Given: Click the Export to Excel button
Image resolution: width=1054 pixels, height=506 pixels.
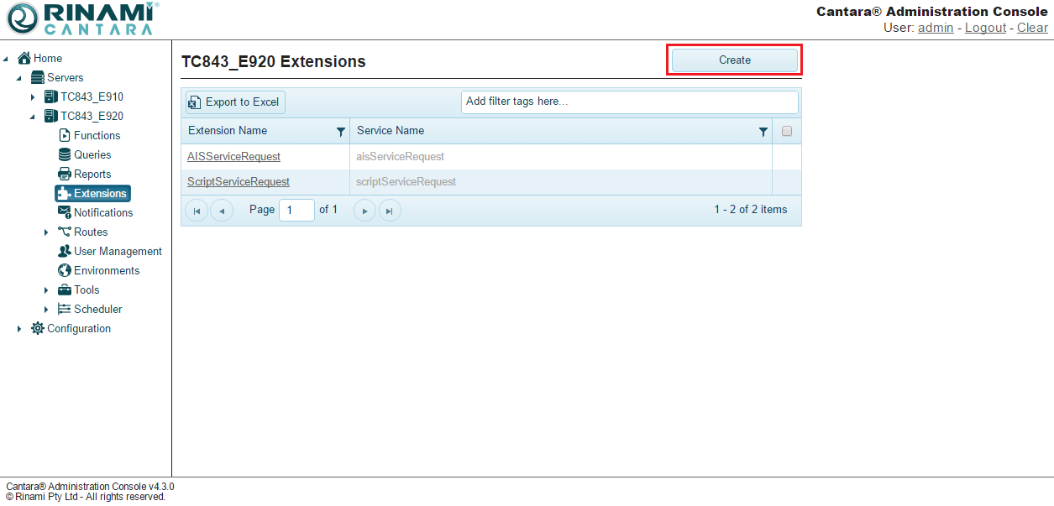Looking at the screenshot, I should pyautogui.click(x=235, y=102).
